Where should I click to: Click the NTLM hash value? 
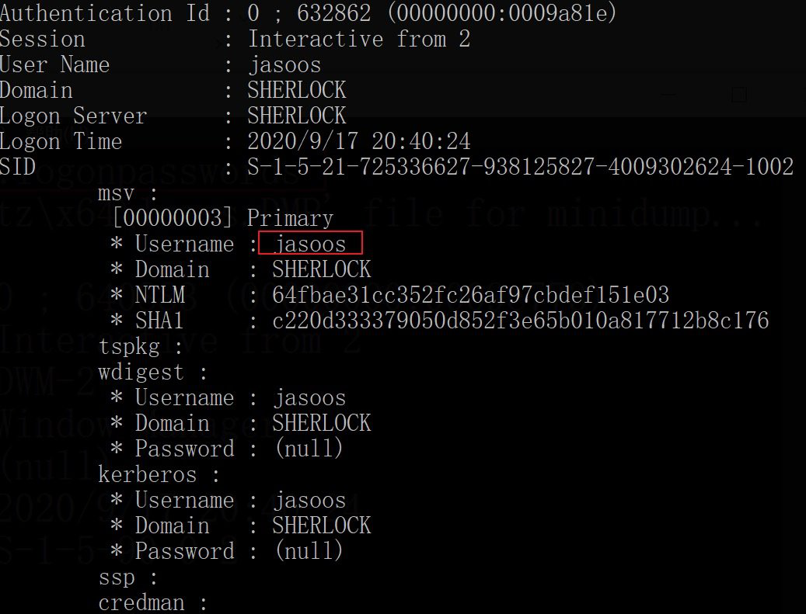point(470,295)
